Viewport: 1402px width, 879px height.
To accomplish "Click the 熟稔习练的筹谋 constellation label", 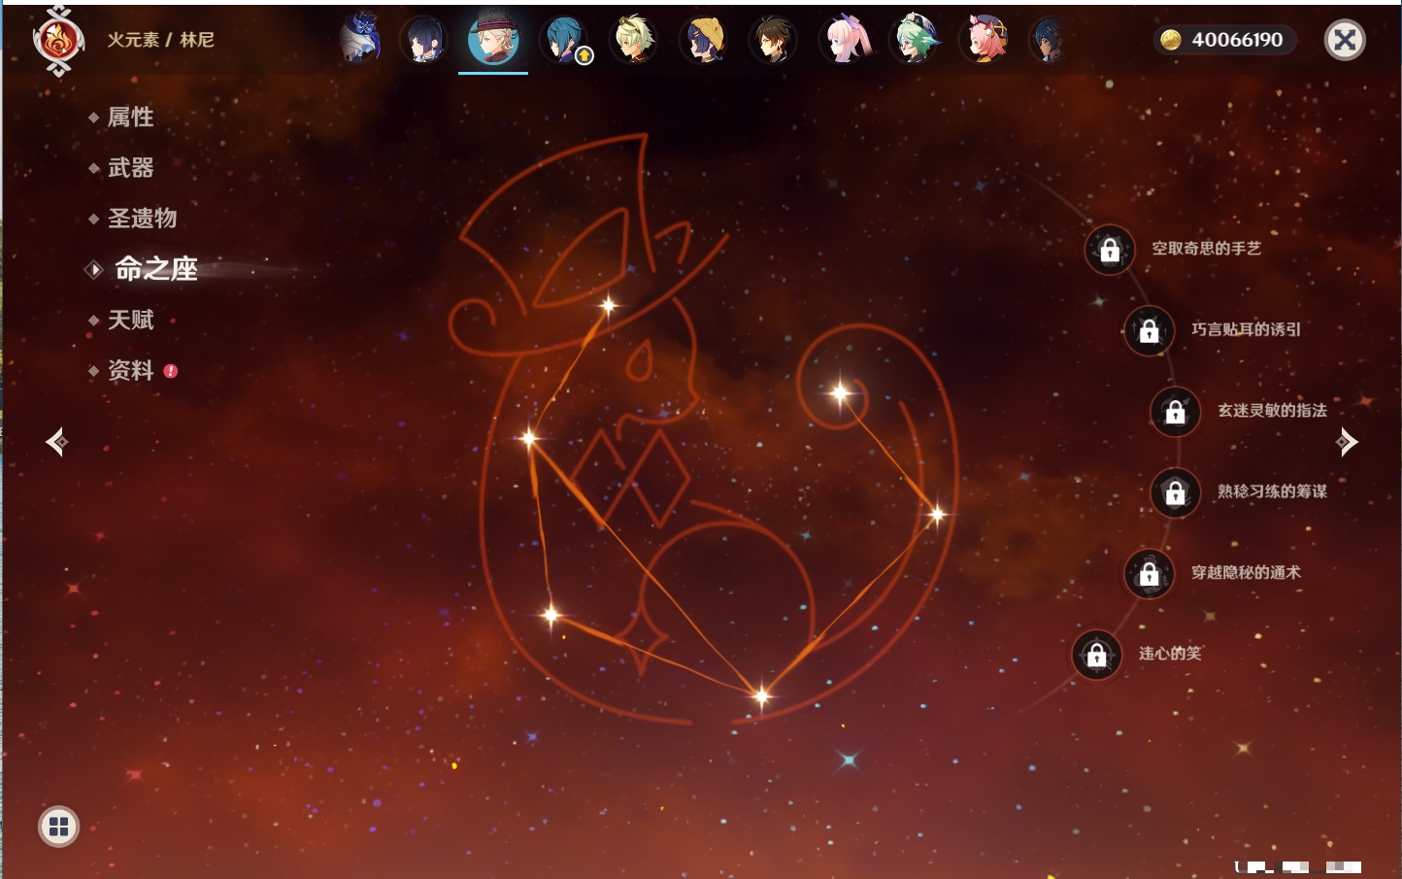I will (1272, 491).
